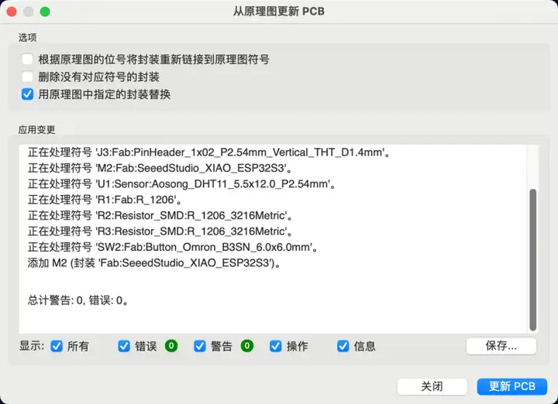Screen dimensions: 558x404
Task: Click the log panel vertical scrollbar
Action: pos(532,260)
